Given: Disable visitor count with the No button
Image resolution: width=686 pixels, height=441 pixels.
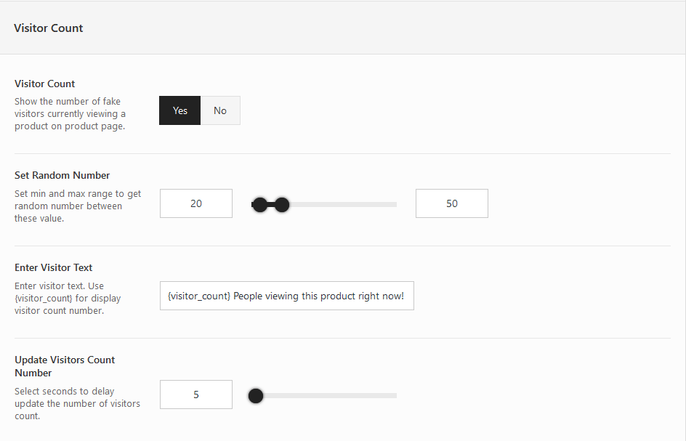Looking at the screenshot, I should (x=220, y=110).
